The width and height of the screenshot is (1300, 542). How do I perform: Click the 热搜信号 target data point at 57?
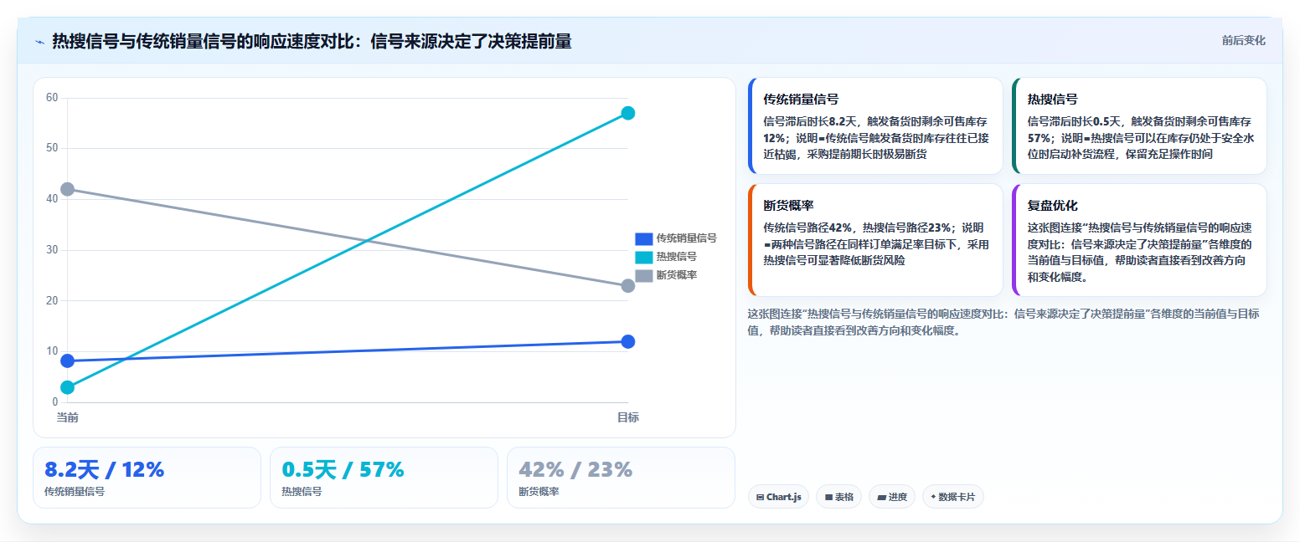pyautogui.click(x=627, y=113)
